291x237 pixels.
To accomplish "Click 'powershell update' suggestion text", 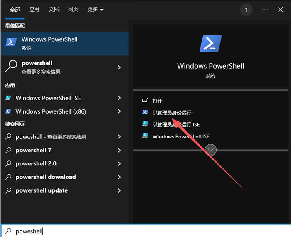I will [x=42, y=190].
